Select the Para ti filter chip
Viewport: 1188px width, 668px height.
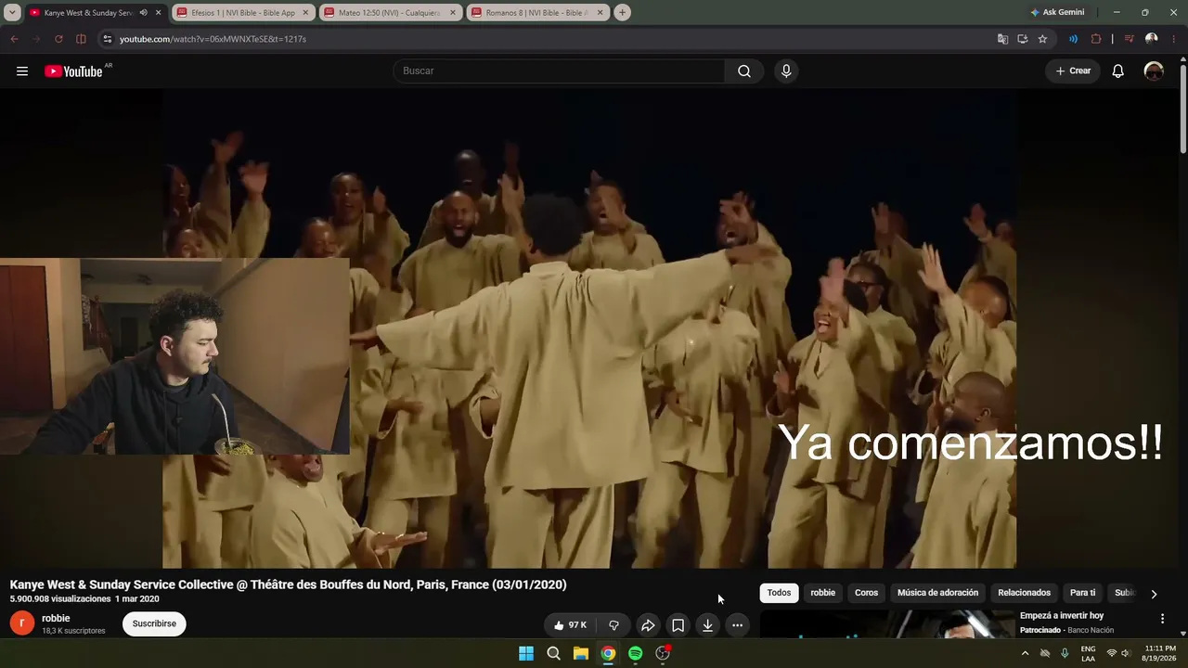pyautogui.click(x=1082, y=593)
